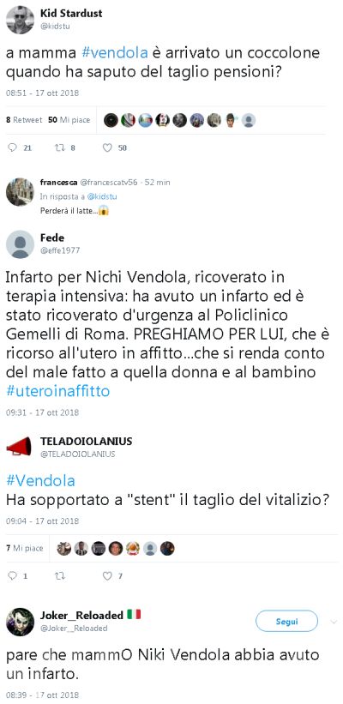The image size is (343, 704).
Task: Open Kid Stardust profile avatar
Action: 20,20
